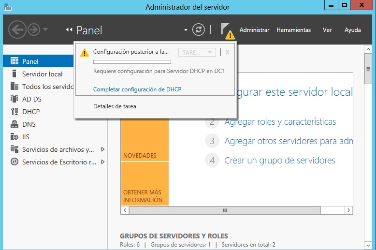376x250 pixels.
Task: Expand Servicios de Escritorio submenu arrow
Action: 102,162
